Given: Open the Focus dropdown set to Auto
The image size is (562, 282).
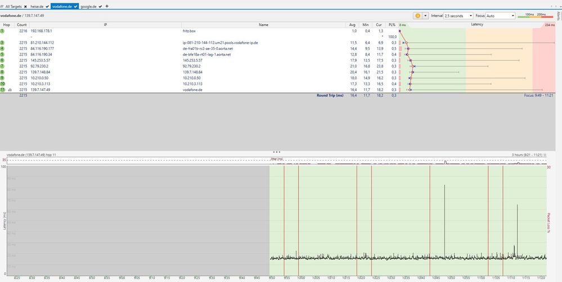Looking at the screenshot, I should click(499, 16).
